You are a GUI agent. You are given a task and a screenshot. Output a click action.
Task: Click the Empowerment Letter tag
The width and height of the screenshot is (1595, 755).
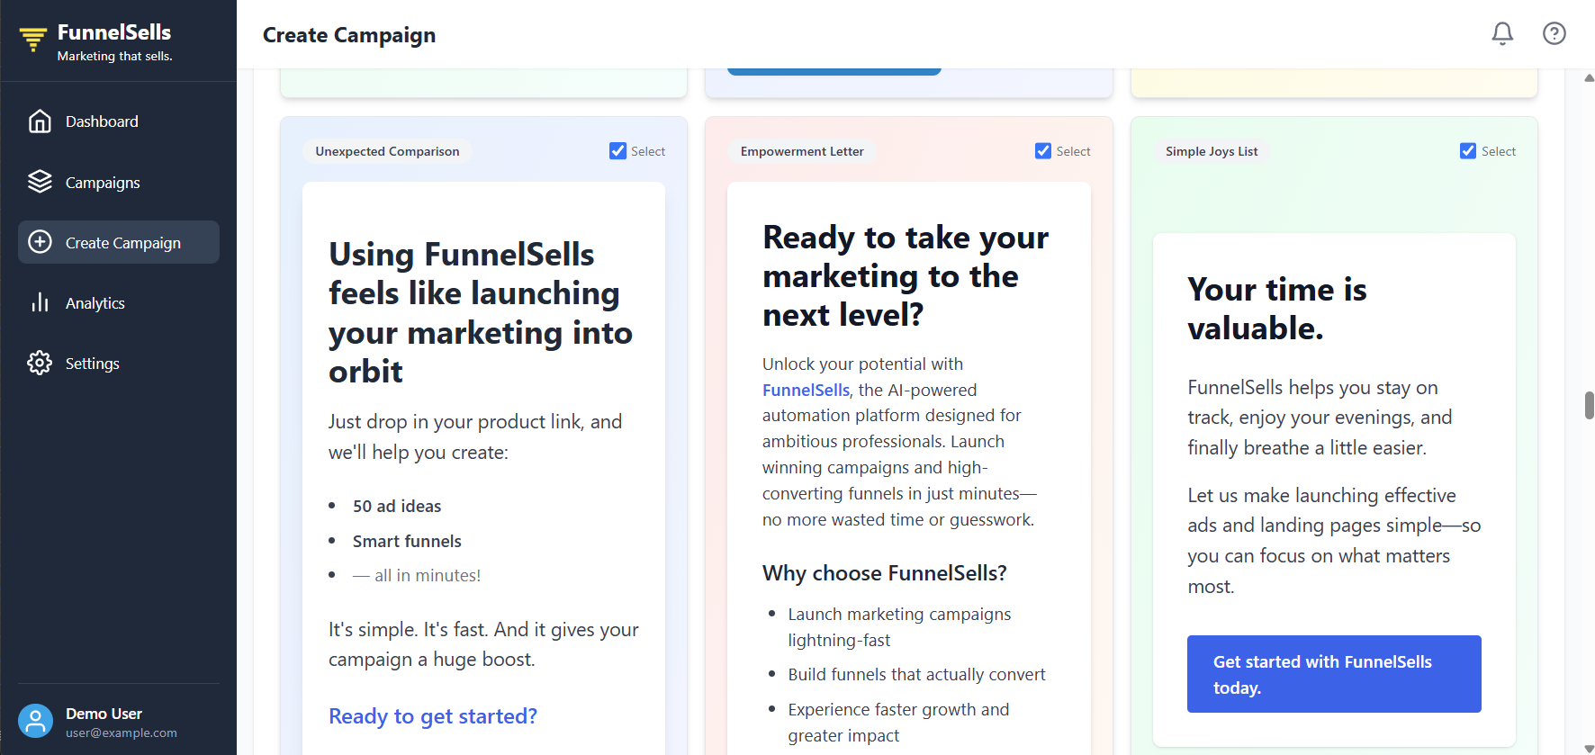click(x=802, y=151)
